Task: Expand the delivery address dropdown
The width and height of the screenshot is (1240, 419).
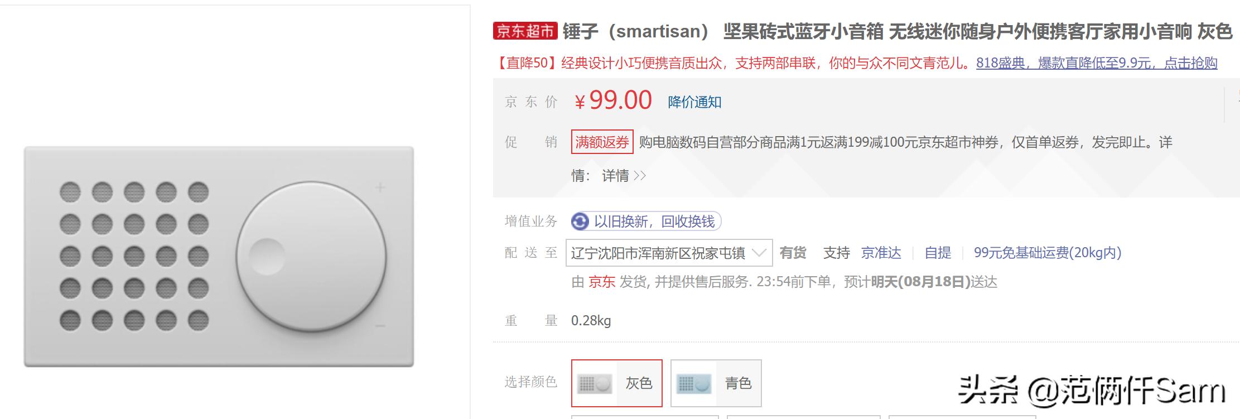Action: click(x=760, y=253)
